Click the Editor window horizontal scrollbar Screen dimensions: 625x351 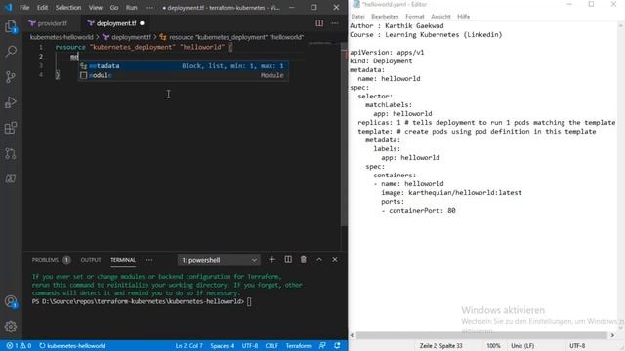[481, 335]
